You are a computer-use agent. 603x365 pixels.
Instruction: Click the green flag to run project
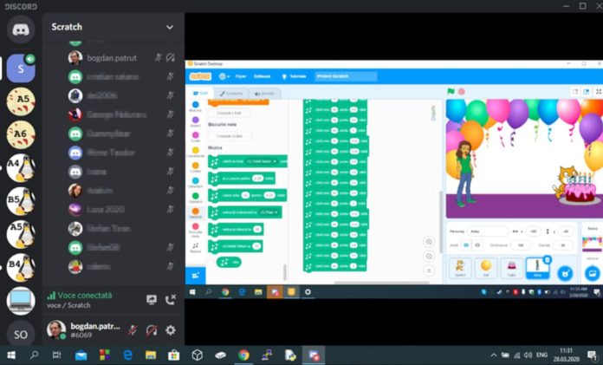click(451, 91)
